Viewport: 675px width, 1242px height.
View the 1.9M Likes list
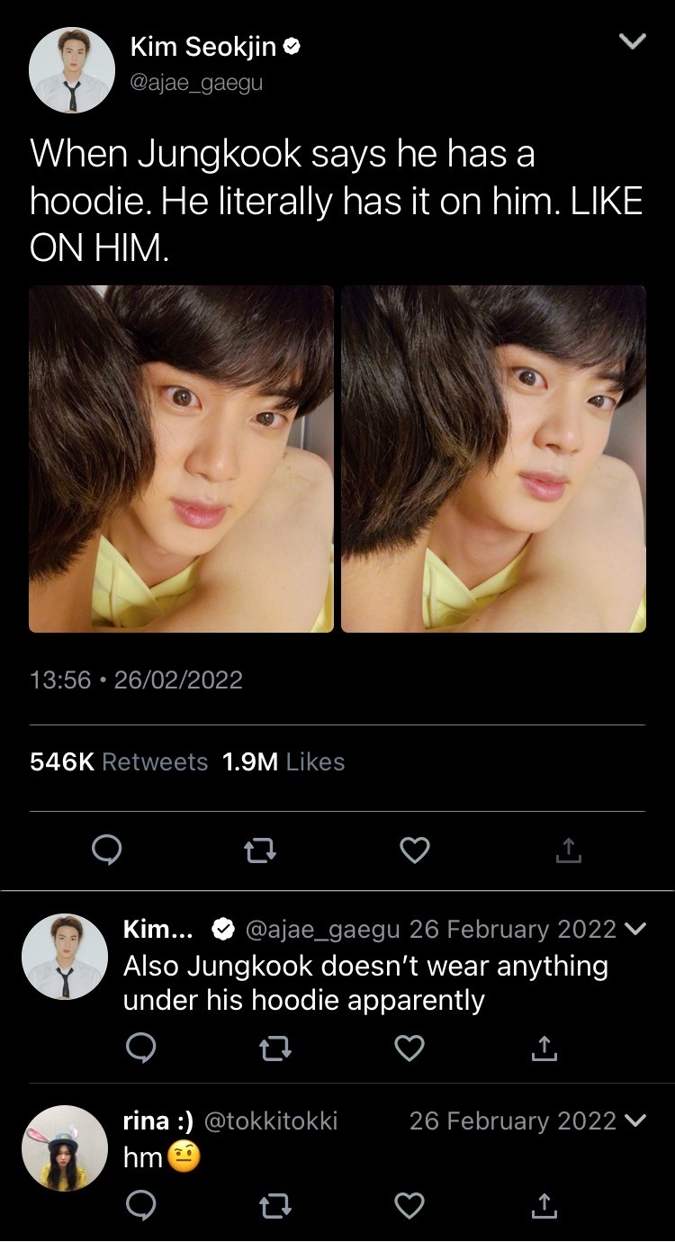[283, 762]
